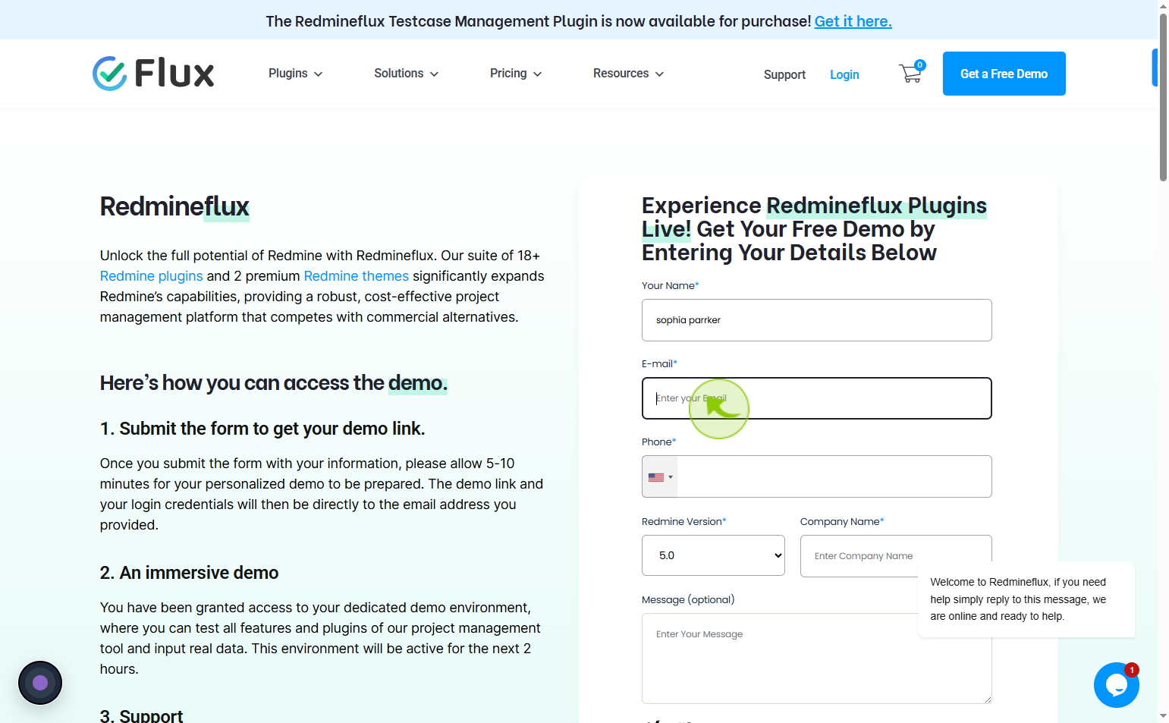The width and height of the screenshot is (1169, 723).
Task: Click the Get a Free Demo button
Action: 1004,74
